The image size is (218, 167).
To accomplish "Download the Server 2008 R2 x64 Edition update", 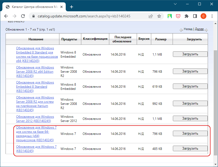I will point(190,71).
